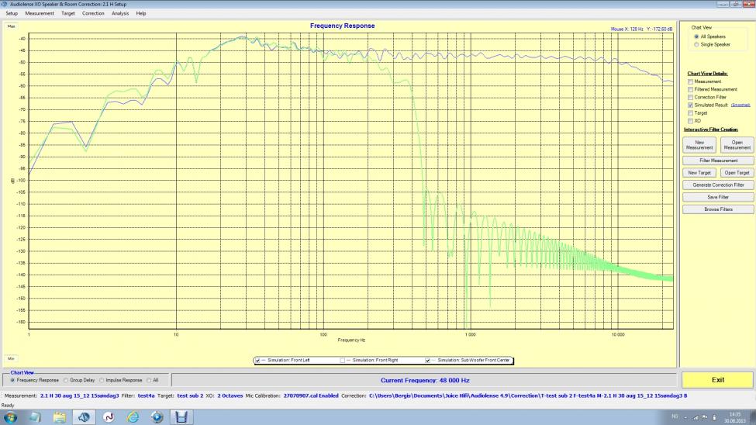756x425 pixels.
Task: Open the Setup menu
Action: click(x=12, y=13)
